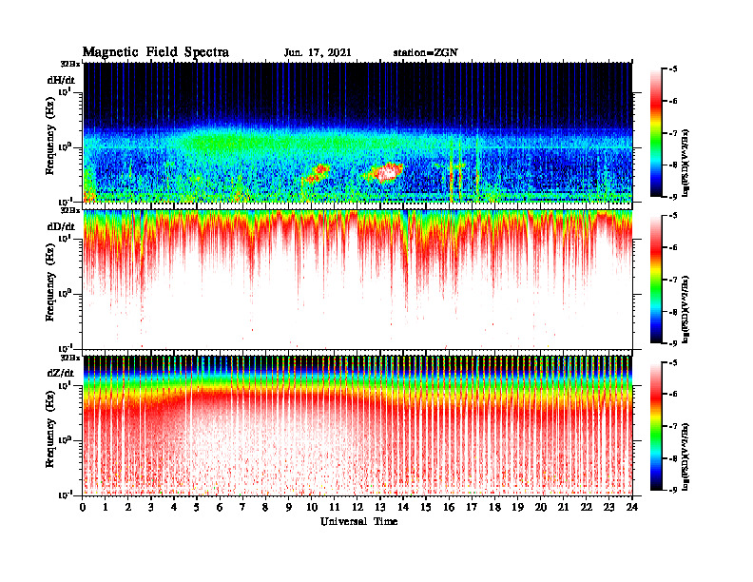Viewport: 753px width, 582px height.
Task: Click hour tick label 4 on time axis
Action: pos(174,508)
